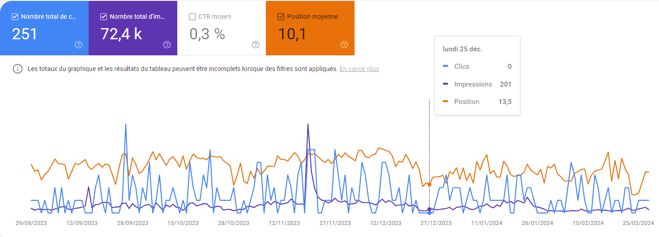659x237 pixels.
Task: Click the blue highlighted dot on Clics line
Action: pyautogui.click(x=429, y=213)
